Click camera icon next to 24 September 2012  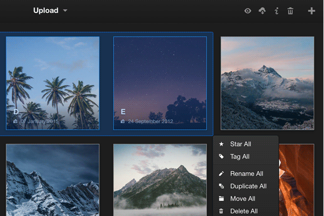(x=123, y=122)
